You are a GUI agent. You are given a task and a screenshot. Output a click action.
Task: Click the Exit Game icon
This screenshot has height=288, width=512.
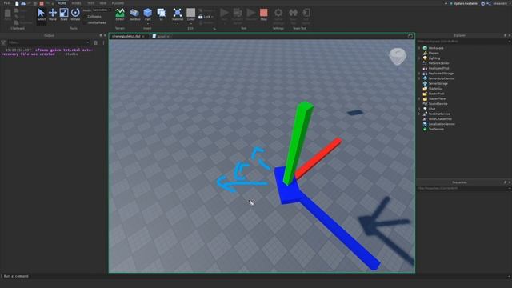point(306,13)
